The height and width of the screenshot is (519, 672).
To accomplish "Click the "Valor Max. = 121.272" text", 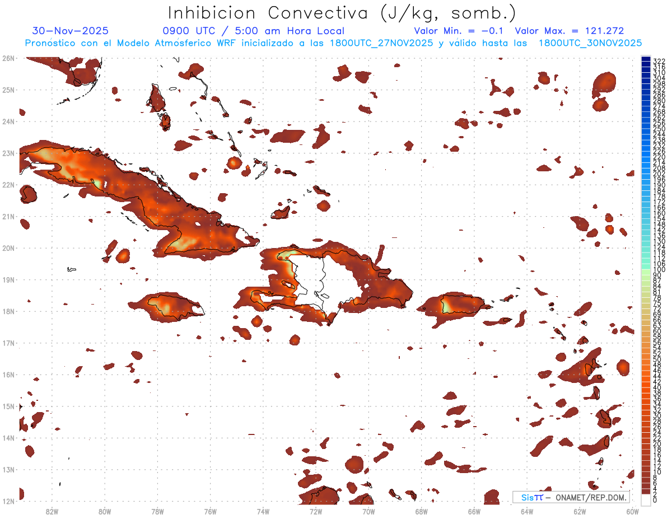I will point(570,31).
